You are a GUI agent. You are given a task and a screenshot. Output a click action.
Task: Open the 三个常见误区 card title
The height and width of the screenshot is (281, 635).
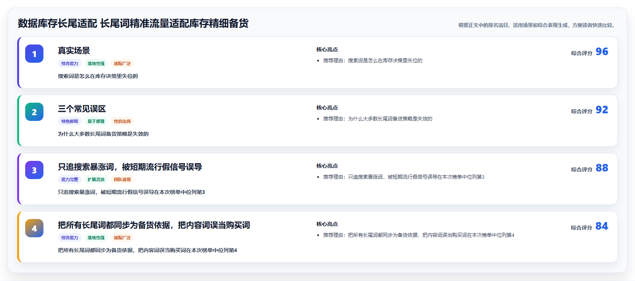click(x=82, y=109)
